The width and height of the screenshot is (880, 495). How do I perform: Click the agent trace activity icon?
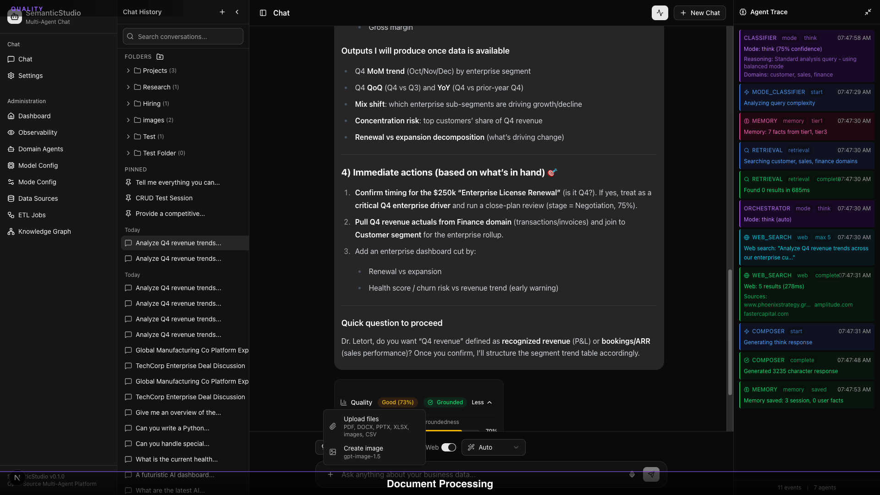click(660, 13)
